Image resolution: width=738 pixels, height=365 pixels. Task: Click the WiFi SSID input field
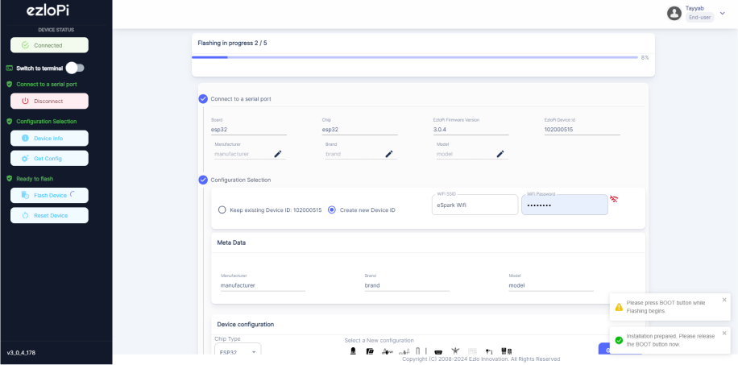click(x=475, y=205)
